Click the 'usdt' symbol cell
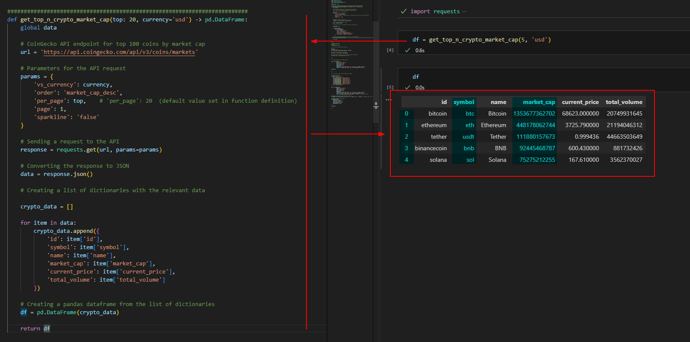Viewport: 690px width, 342px height. point(468,137)
